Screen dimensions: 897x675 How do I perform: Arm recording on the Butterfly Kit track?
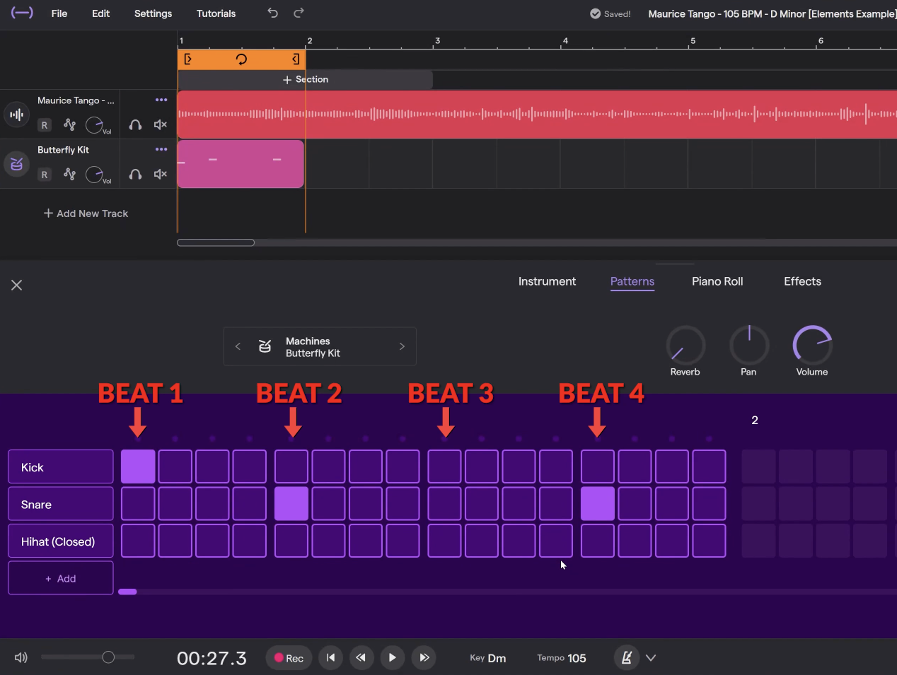click(45, 175)
